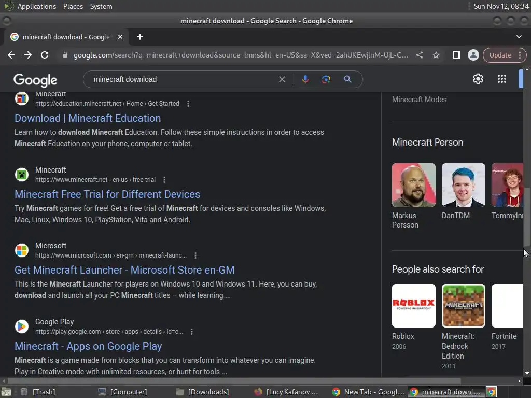Open Minecraft Free Trial for Different Devices
The width and height of the screenshot is (531, 398).
[x=107, y=194]
